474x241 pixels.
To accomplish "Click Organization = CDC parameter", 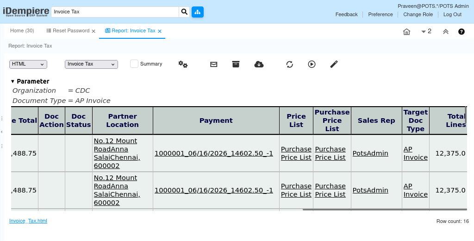I will 51,90.
